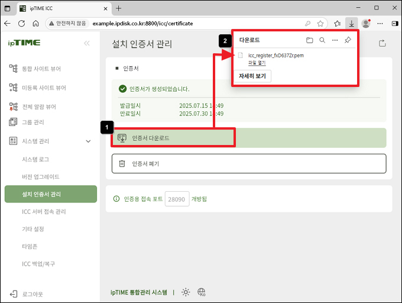Screen dimensions: 402x303
Task: Expand the 시스템 관리 menu chevron
Action: point(89,141)
